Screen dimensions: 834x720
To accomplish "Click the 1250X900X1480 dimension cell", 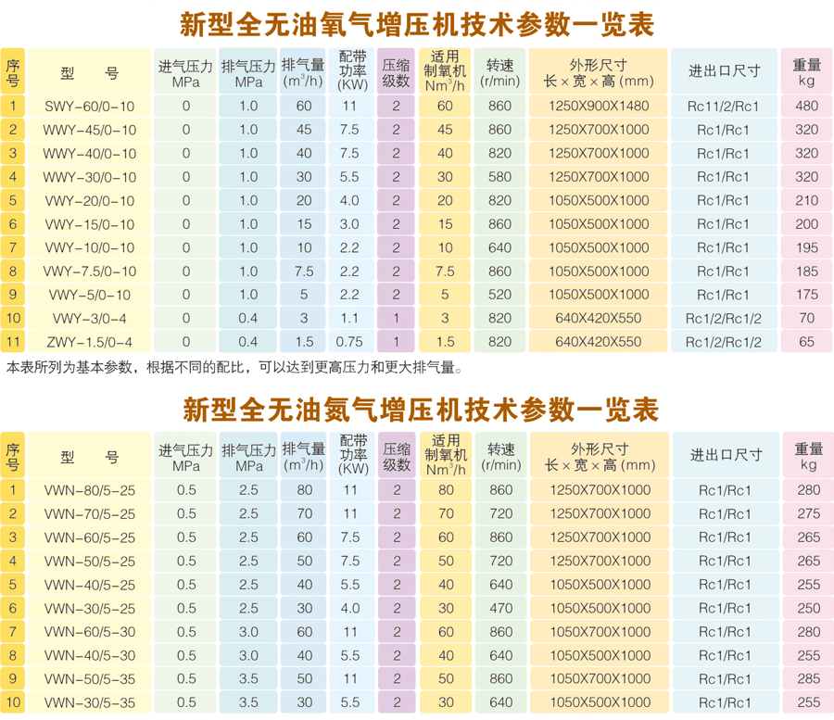I will click(x=599, y=107).
